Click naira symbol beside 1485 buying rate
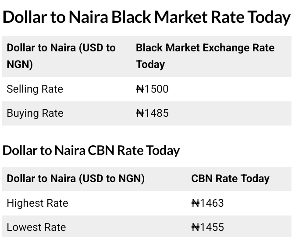295x237 pixels. point(140,113)
